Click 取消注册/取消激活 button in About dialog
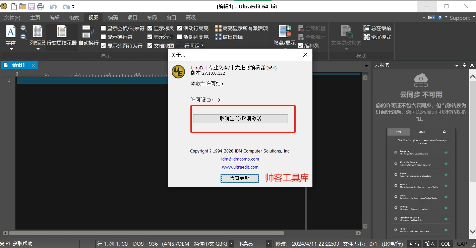 (x=240, y=119)
